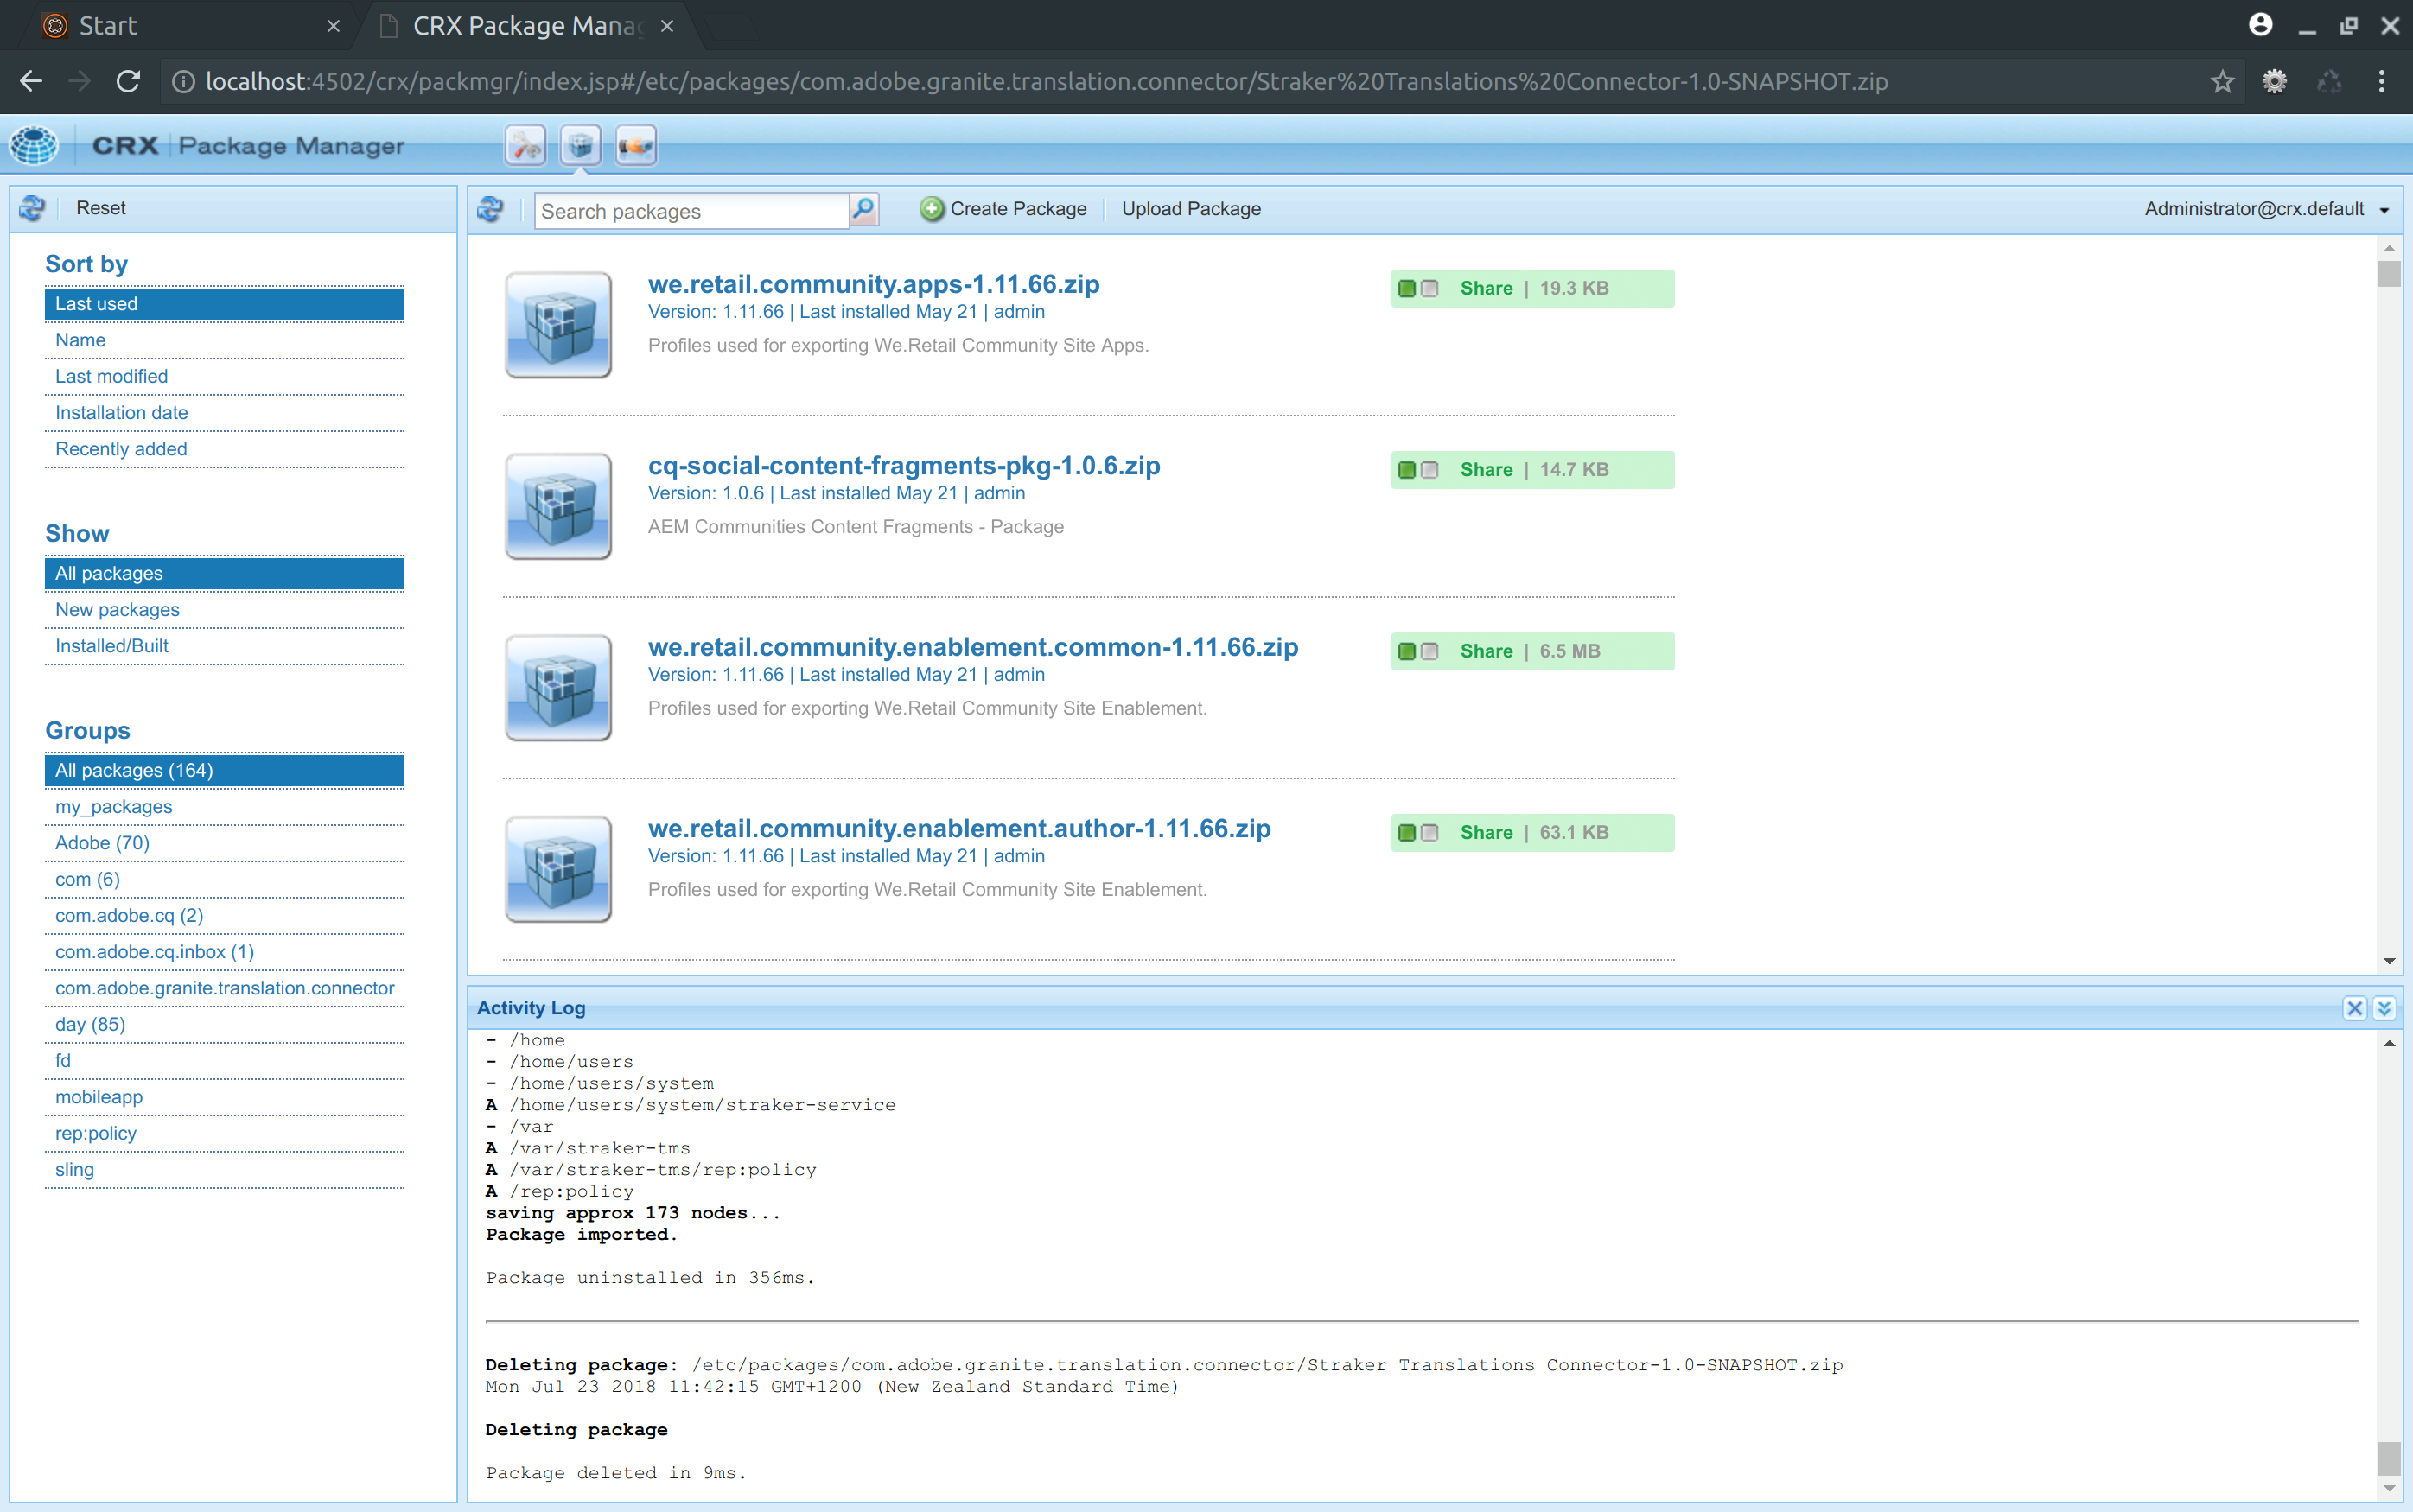Filter by com.adobe.cq (2) group
Screen dimensions: 2413x1512
pyautogui.click(x=225, y=916)
